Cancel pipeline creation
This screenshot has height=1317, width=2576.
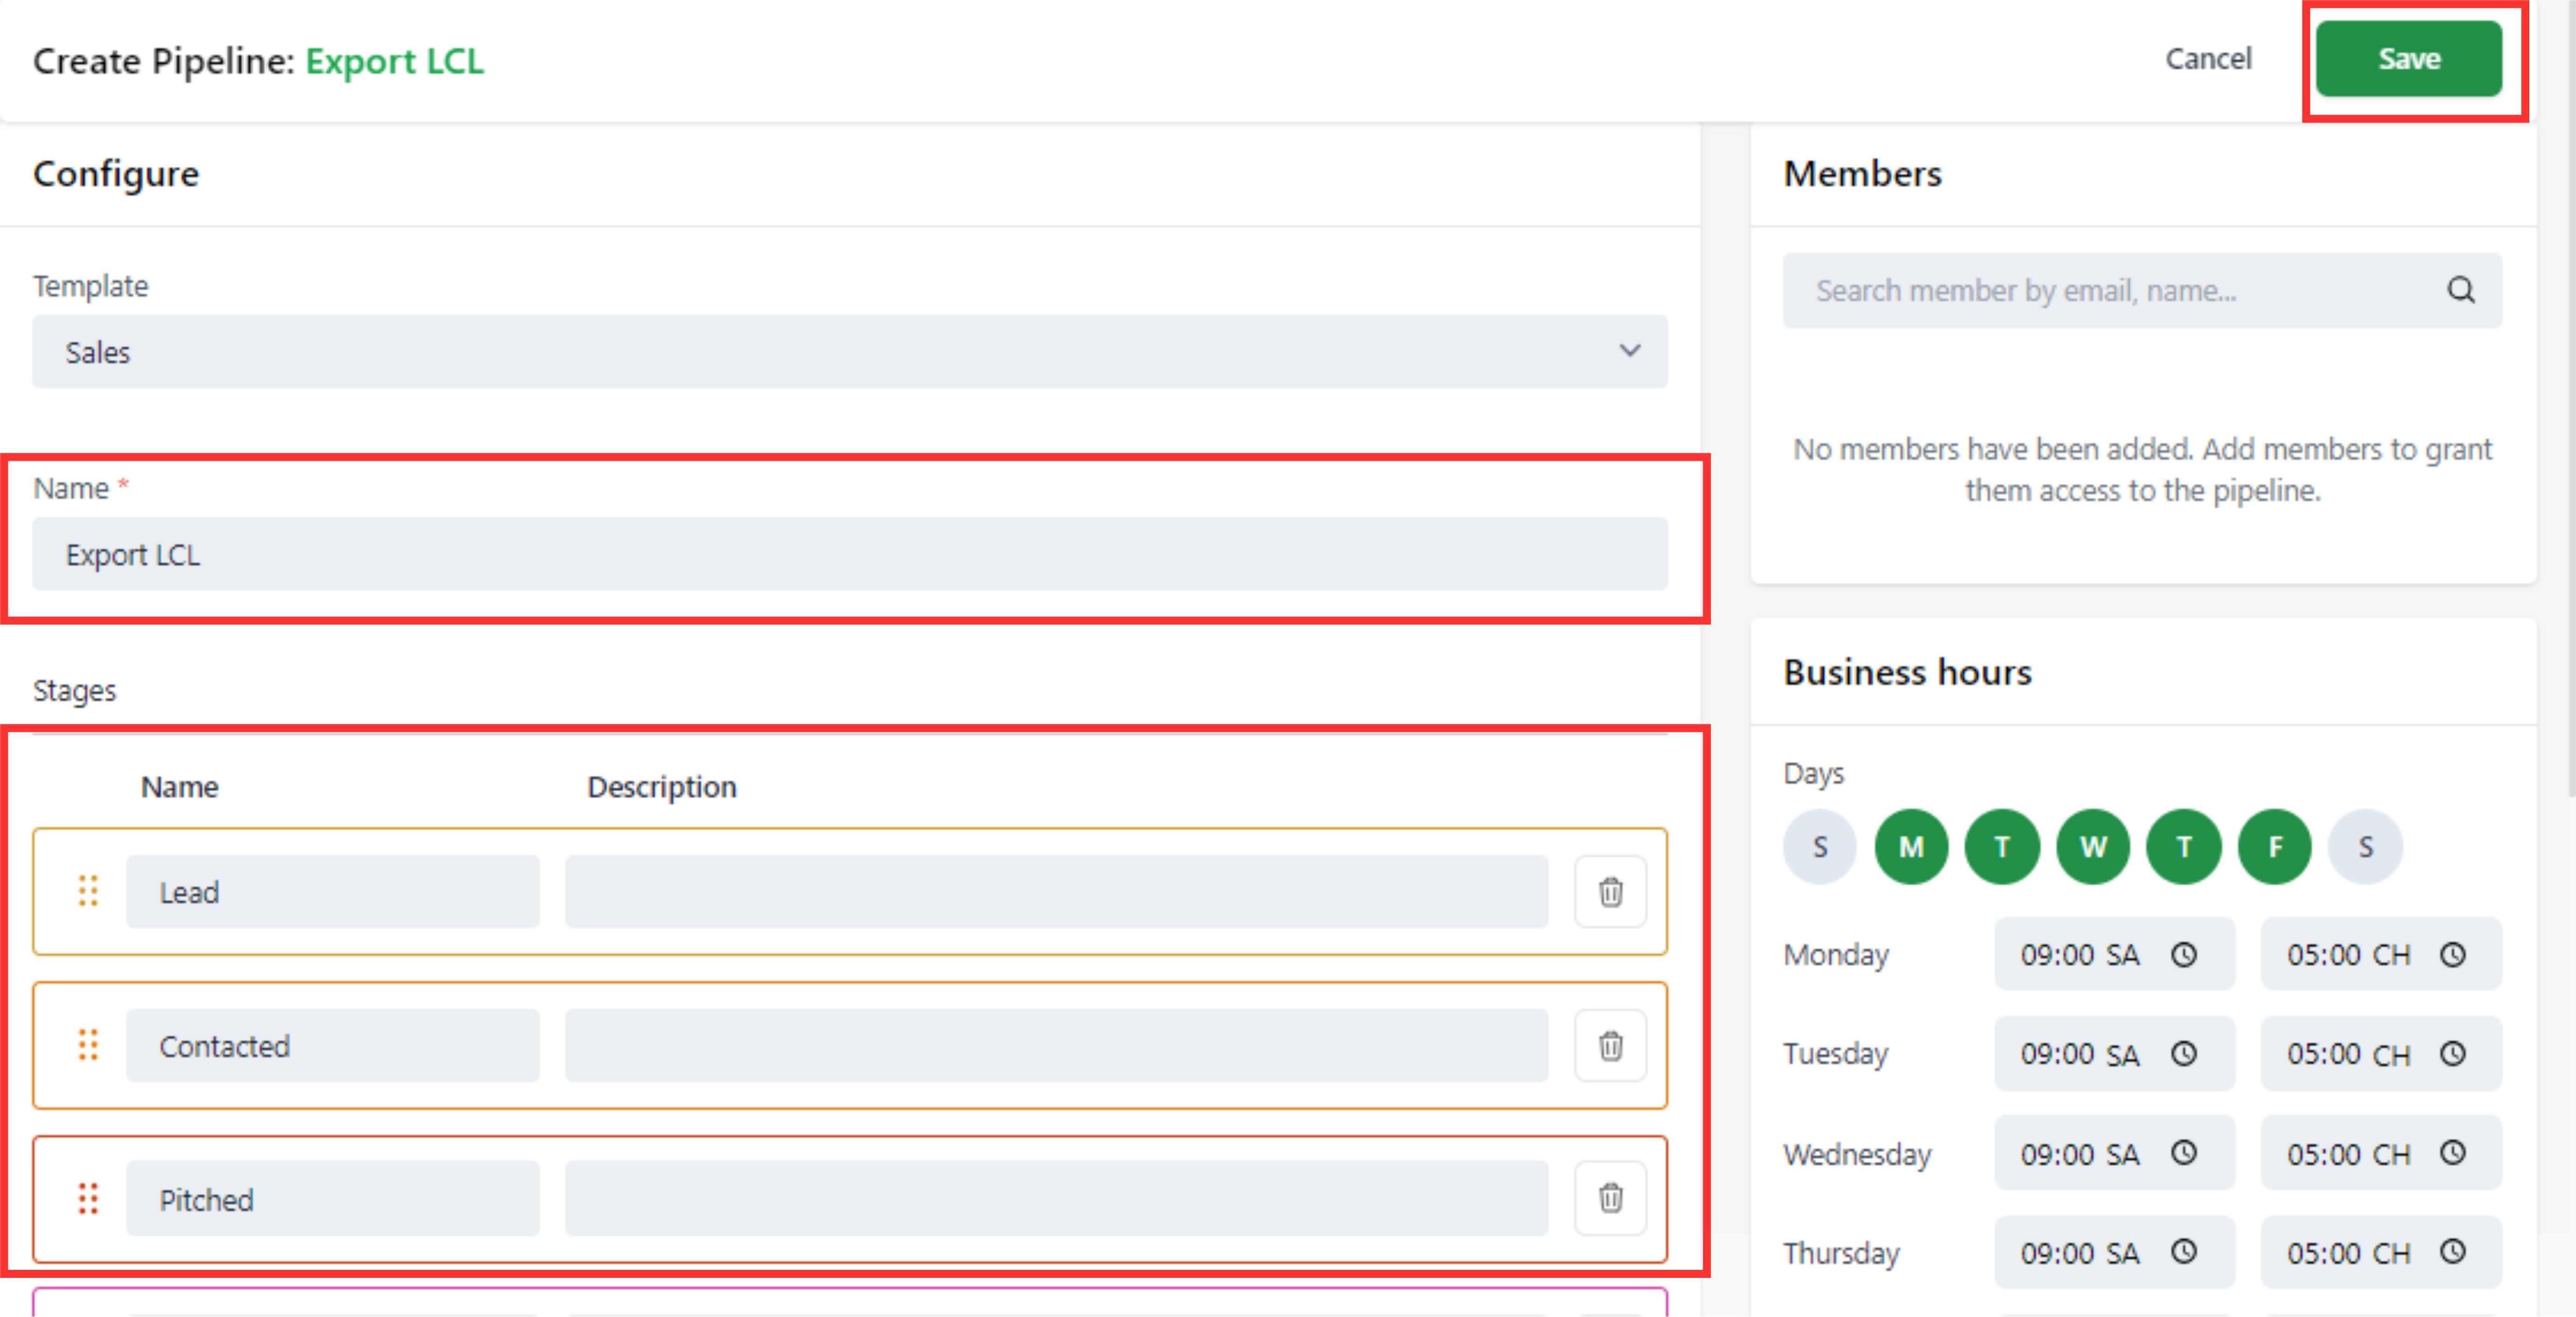pos(2208,59)
